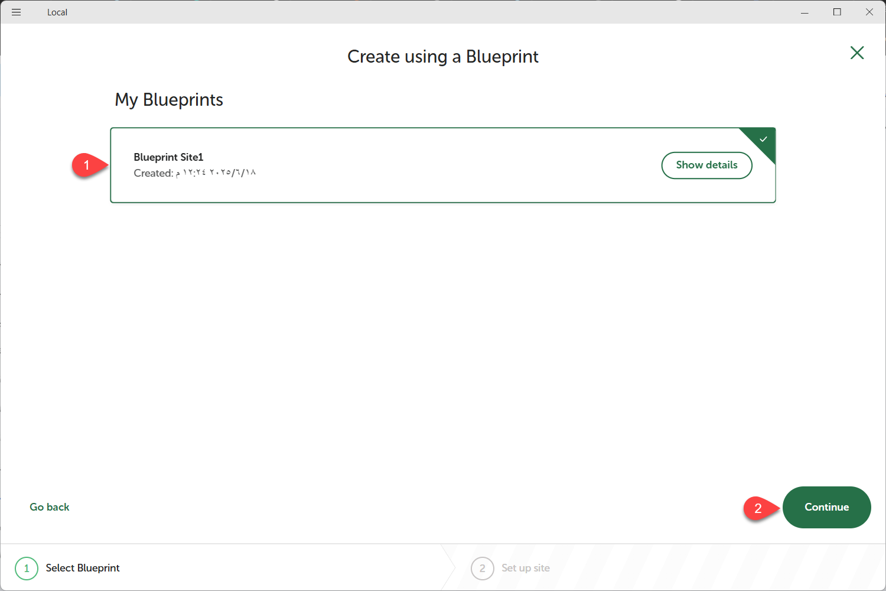Select the Blueprint Site1 card
Screen dimensions: 886x591
(x=413, y=165)
